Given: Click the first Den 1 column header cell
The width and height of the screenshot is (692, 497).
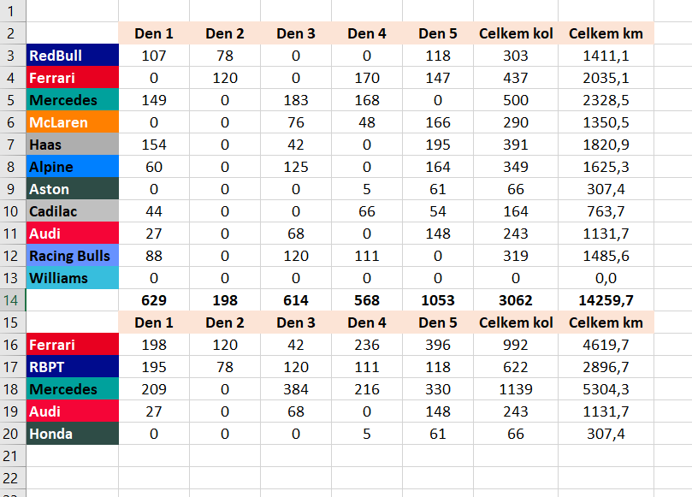Looking at the screenshot, I should click(154, 33).
